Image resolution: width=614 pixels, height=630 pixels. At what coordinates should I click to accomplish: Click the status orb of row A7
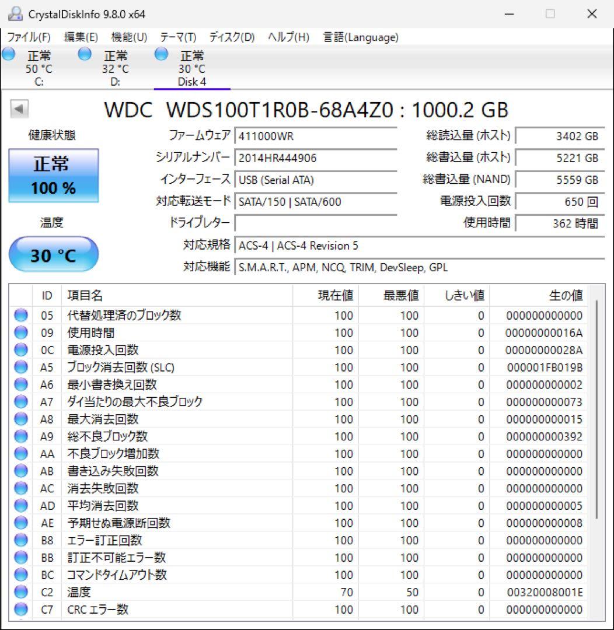coord(21,402)
